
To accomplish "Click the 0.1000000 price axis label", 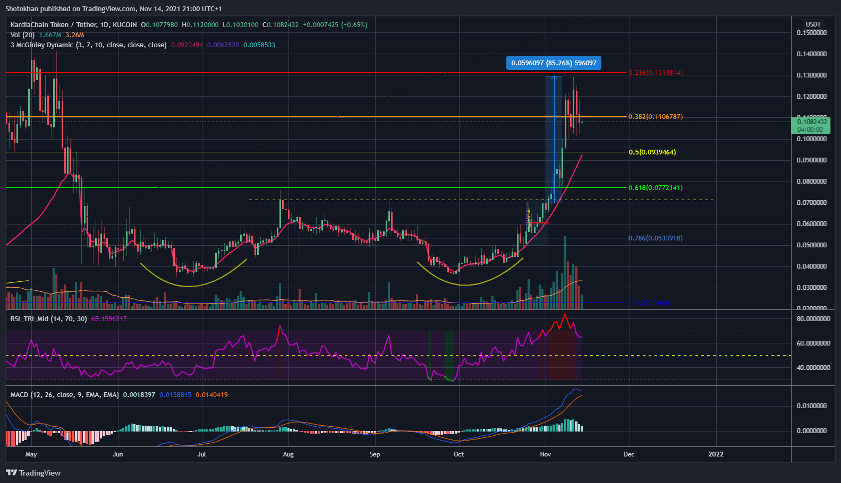I will point(812,139).
